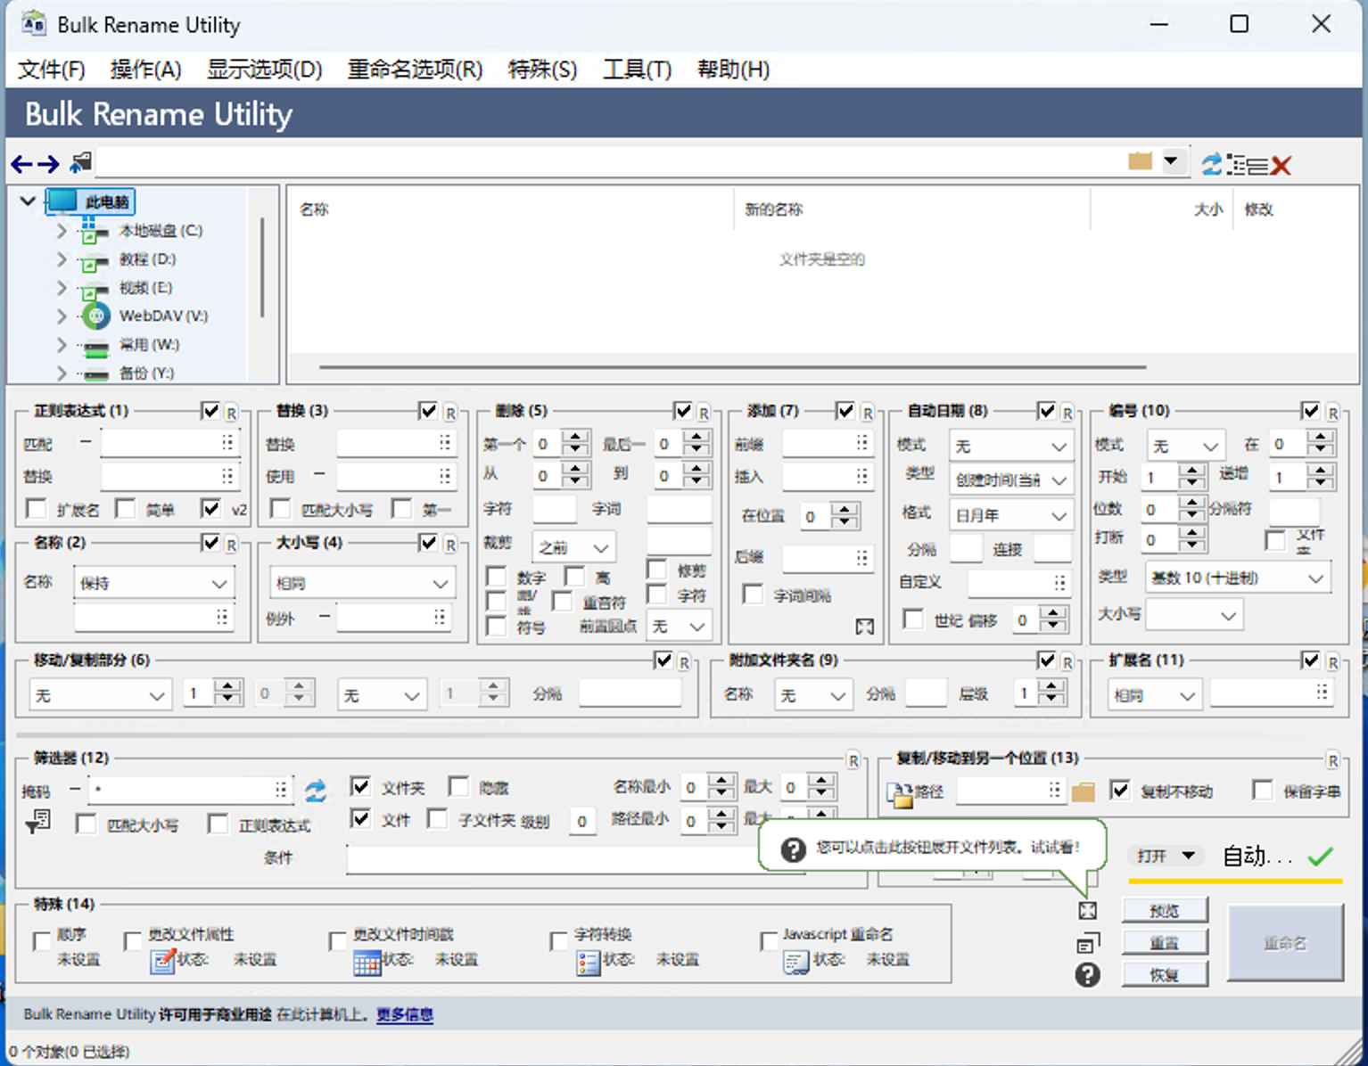Click the expand file list icon
Image resolution: width=1368 pixels, height=1066 pixels.
point(1087,910)
